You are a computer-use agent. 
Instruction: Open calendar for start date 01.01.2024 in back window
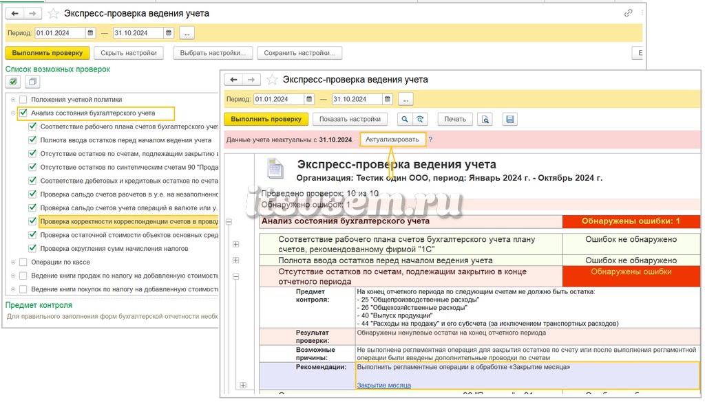click(90, 33)
